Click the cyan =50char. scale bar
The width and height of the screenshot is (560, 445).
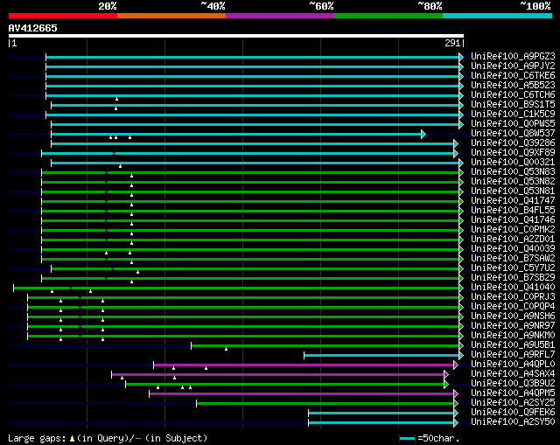point(407,438)
